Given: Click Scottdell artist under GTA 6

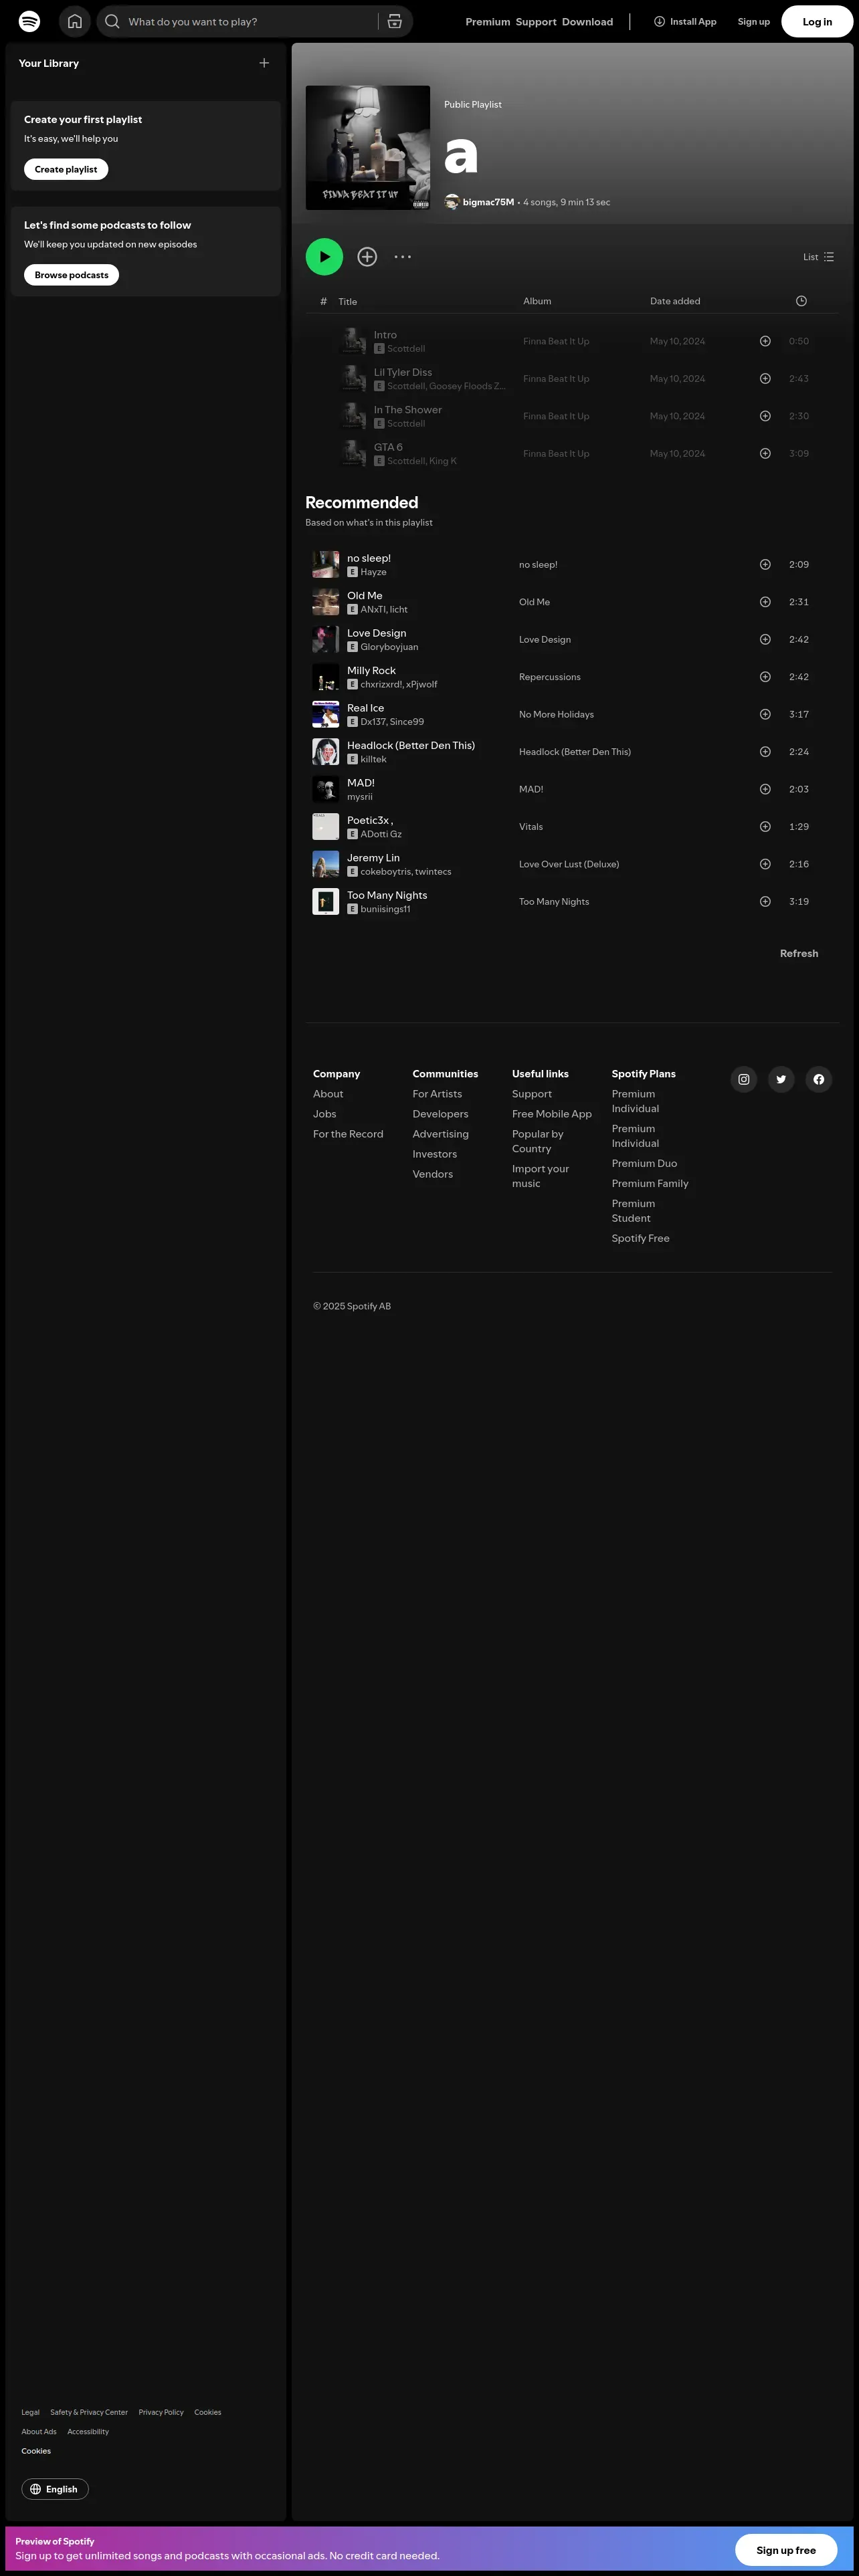Looking at the screenshot, I should click(x=405, y=461).
